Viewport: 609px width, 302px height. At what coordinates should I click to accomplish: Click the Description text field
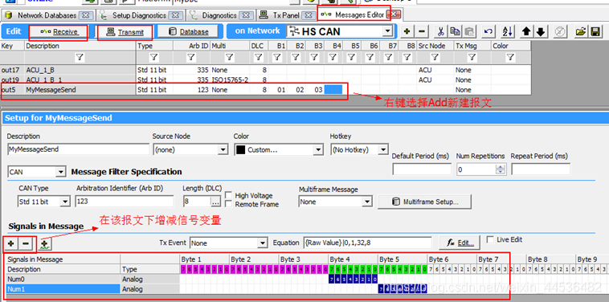pyautogui.click(x=78, y=149)
